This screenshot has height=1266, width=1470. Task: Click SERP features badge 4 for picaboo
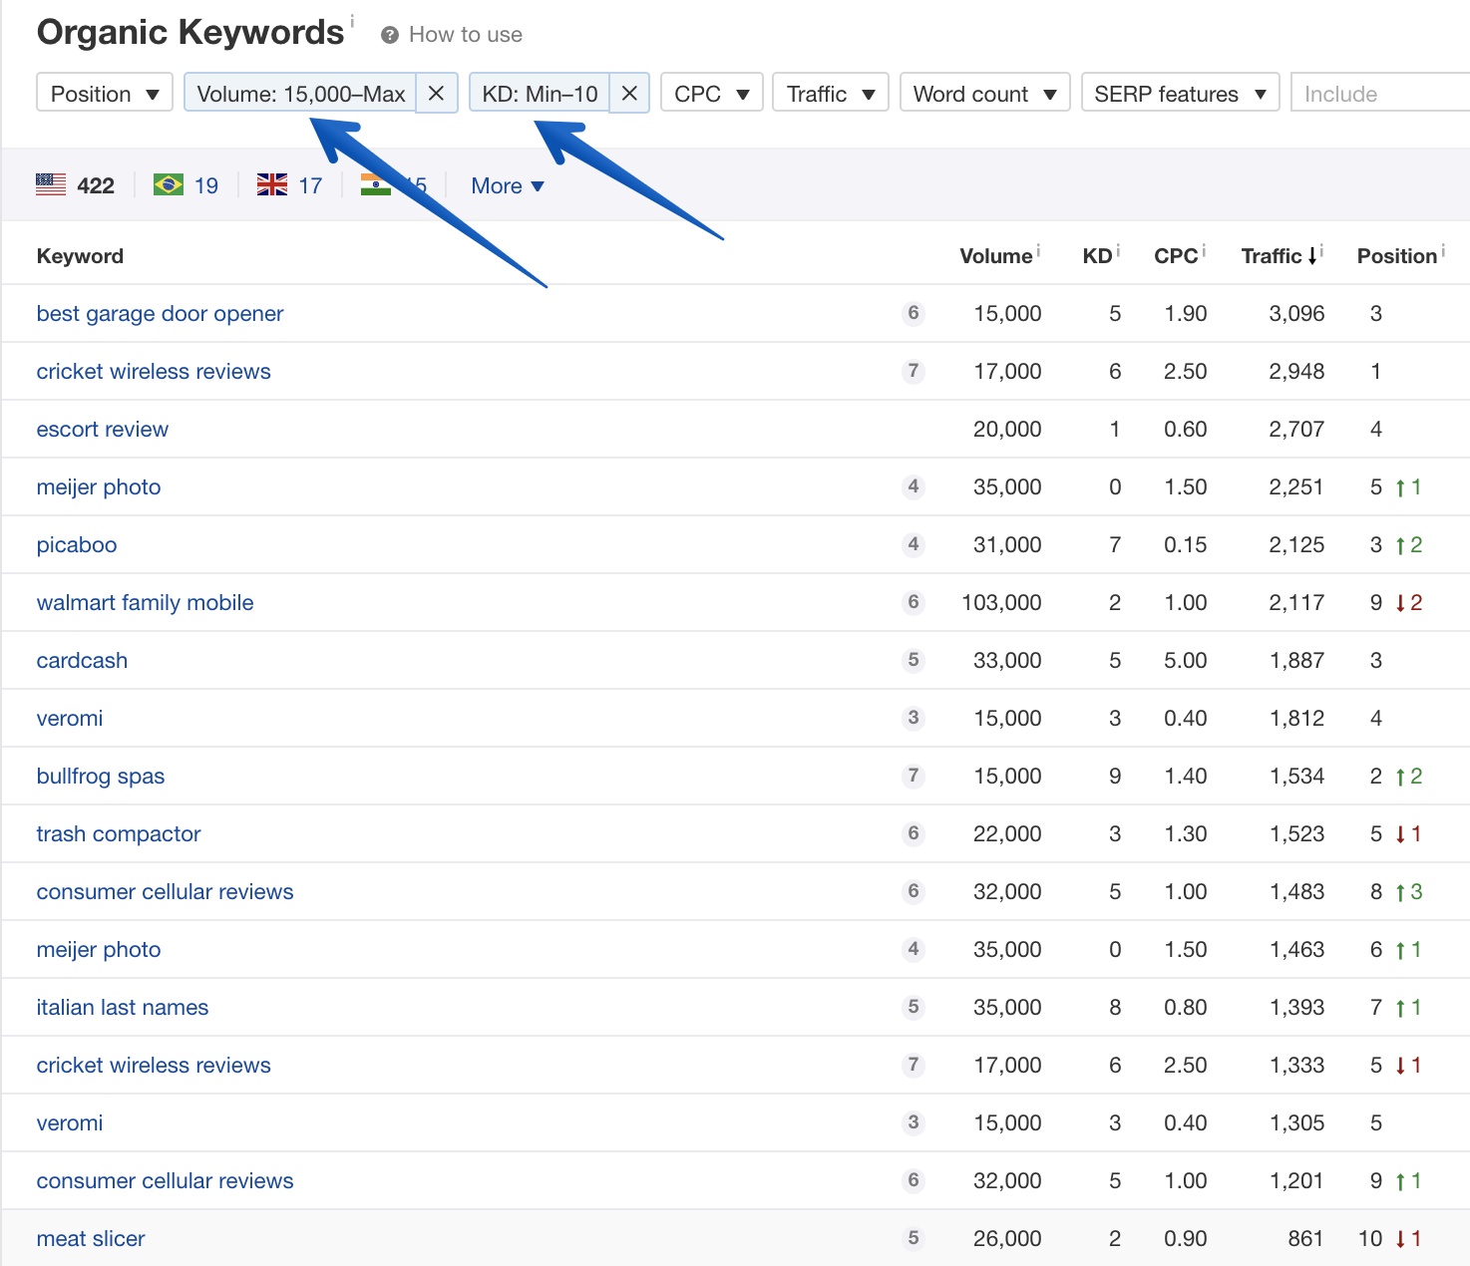913,544
